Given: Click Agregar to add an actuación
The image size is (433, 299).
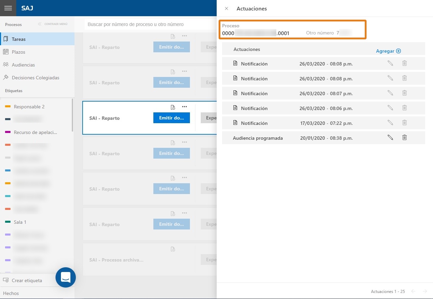Looking at the screenshot, I should 388,51.
